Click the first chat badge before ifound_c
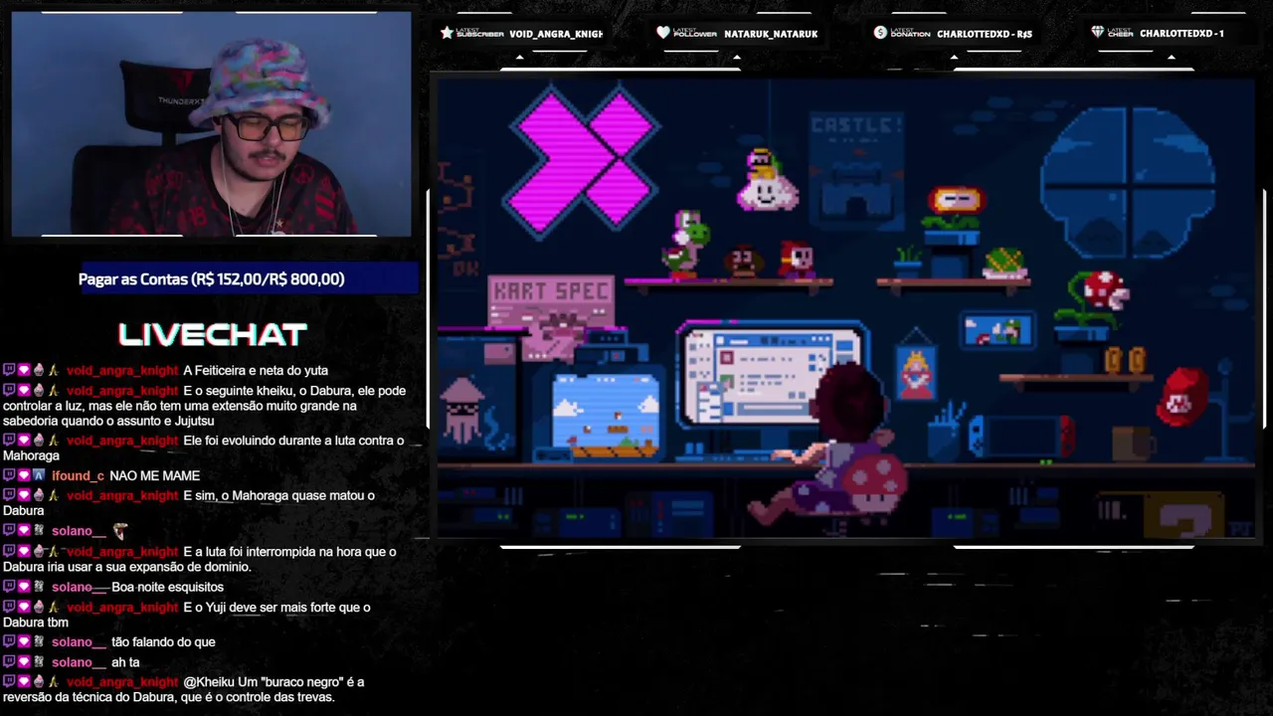 pos(9,475)
